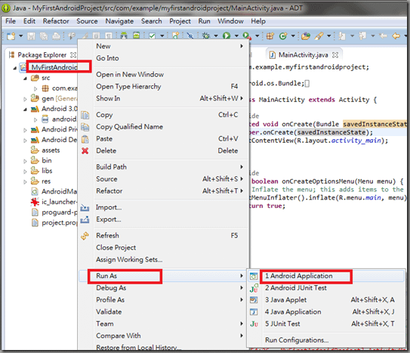Select the MyFirstAndroid project node
This screenshot has height=353, width=410.
tap(54, 67)
